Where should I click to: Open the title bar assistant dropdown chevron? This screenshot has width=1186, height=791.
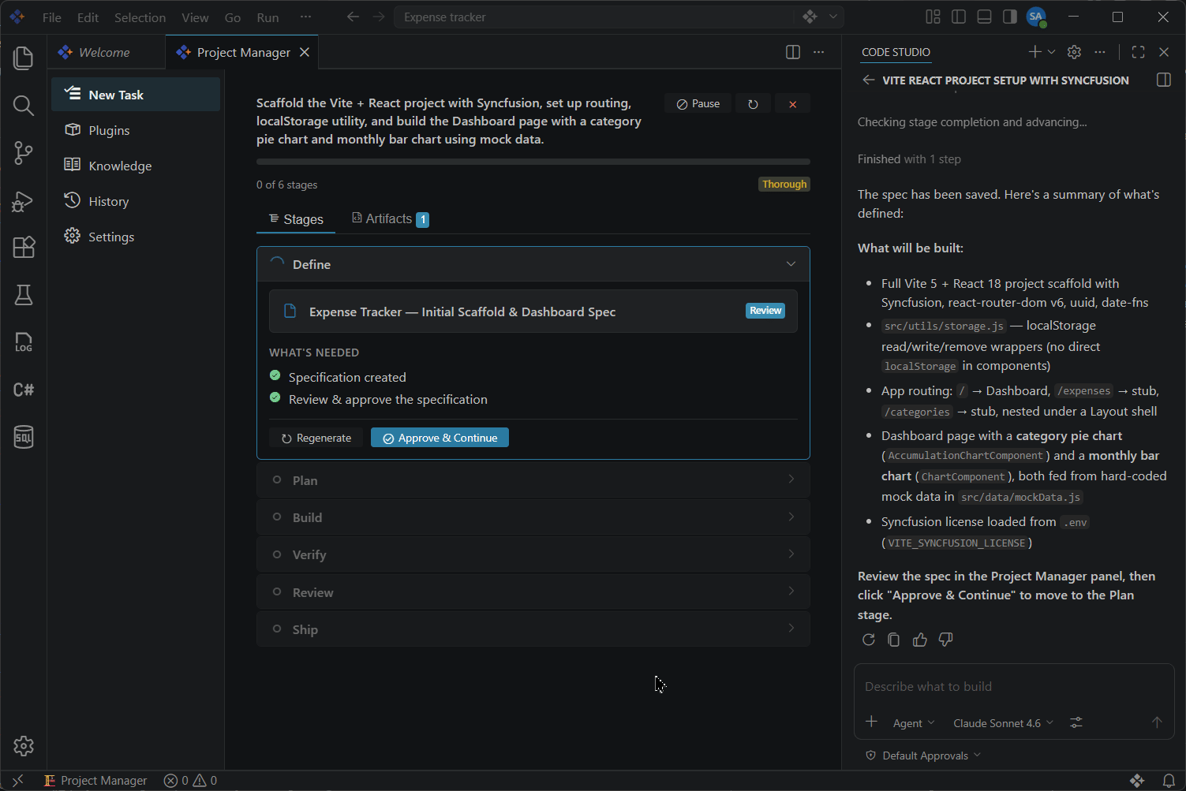pos(832,17)
